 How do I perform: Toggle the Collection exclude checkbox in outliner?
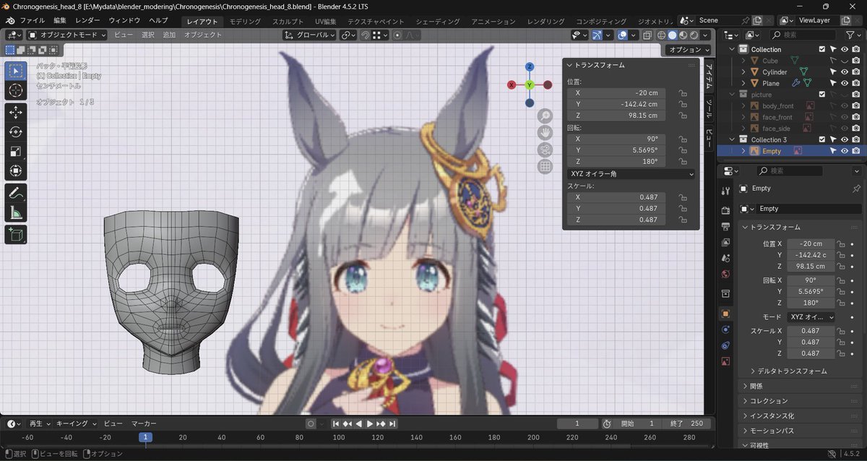point(821,50)
